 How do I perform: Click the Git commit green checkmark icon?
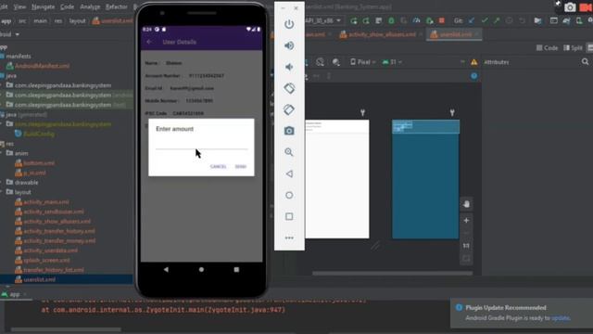click(x=485, y=20)
